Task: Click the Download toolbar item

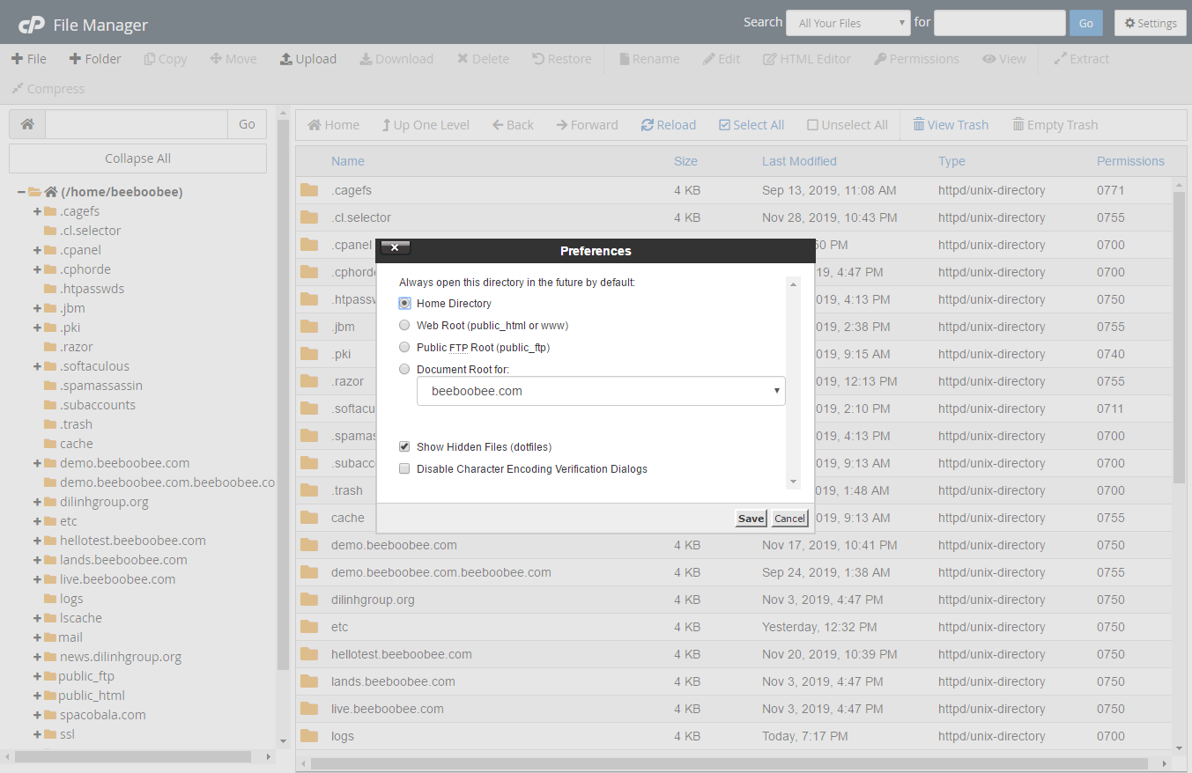Action: (396, 59)
